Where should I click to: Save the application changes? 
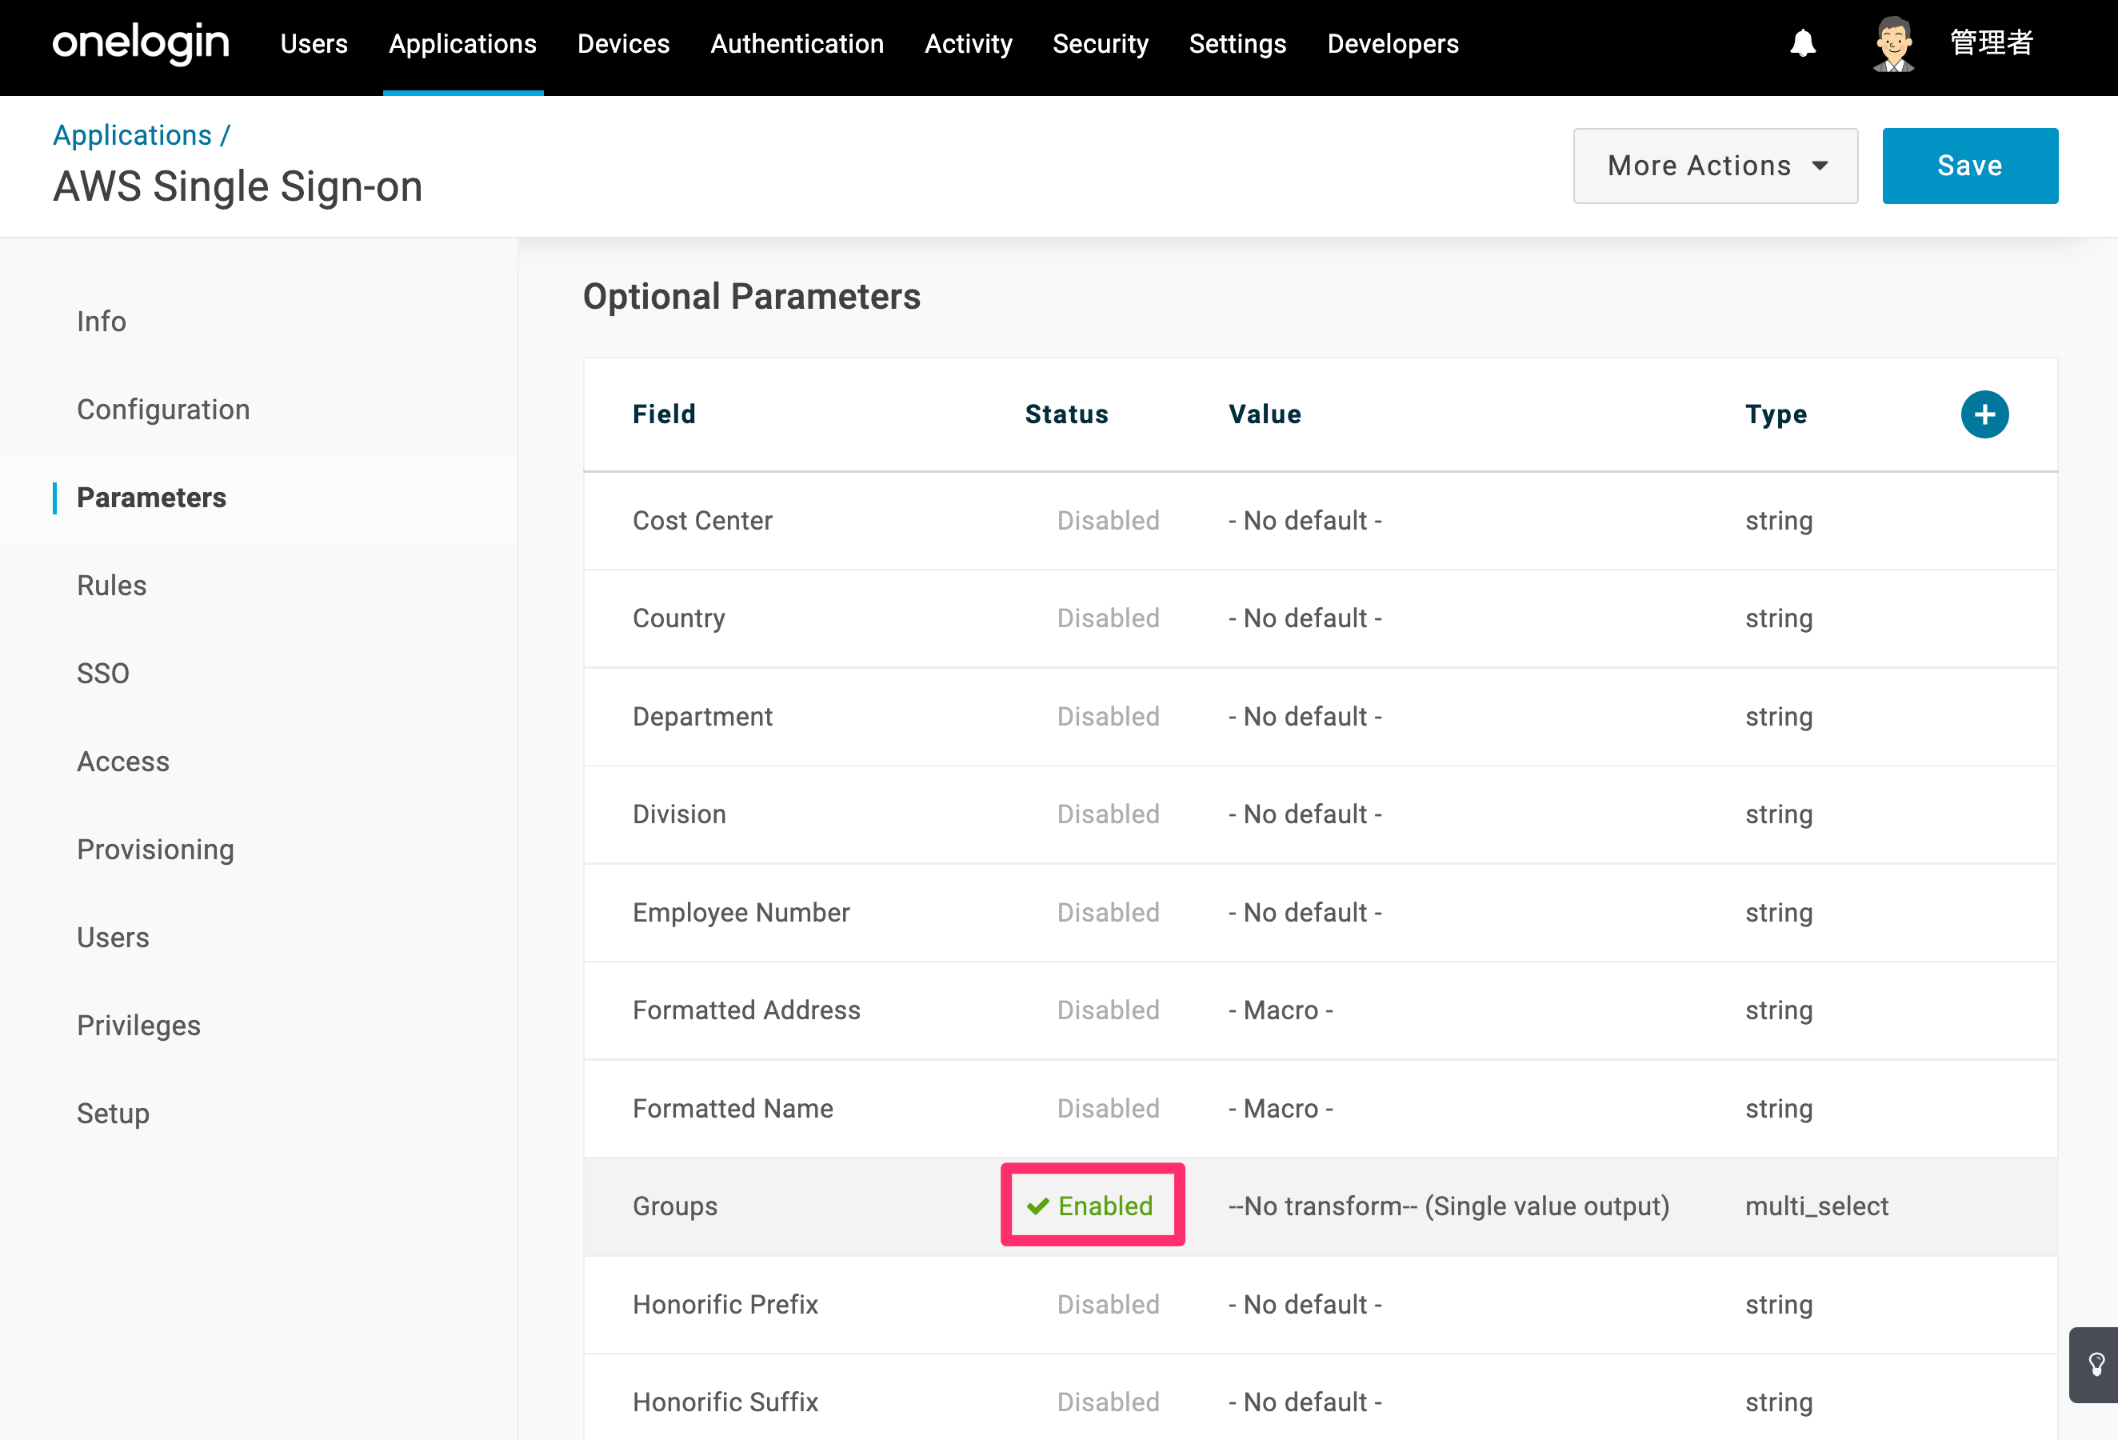[1970, 166]
